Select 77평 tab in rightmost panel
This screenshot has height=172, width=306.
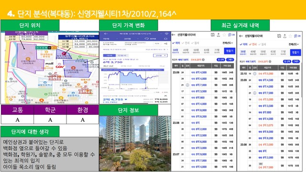[x=283, y=53]
